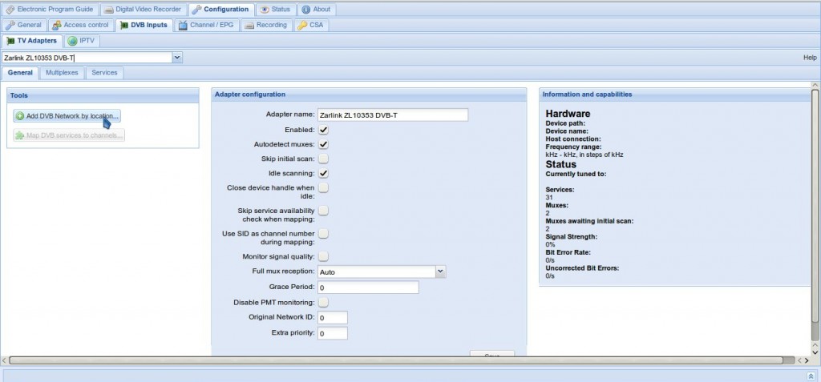The height and width of the screenshot is (382, 821).
Task: Enable Monitor signal quality checkbox
Action: click(324, 256)
